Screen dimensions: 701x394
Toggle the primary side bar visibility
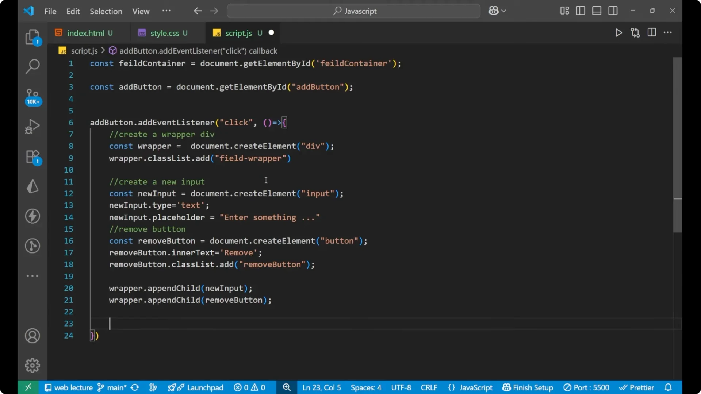coord(581,11)
